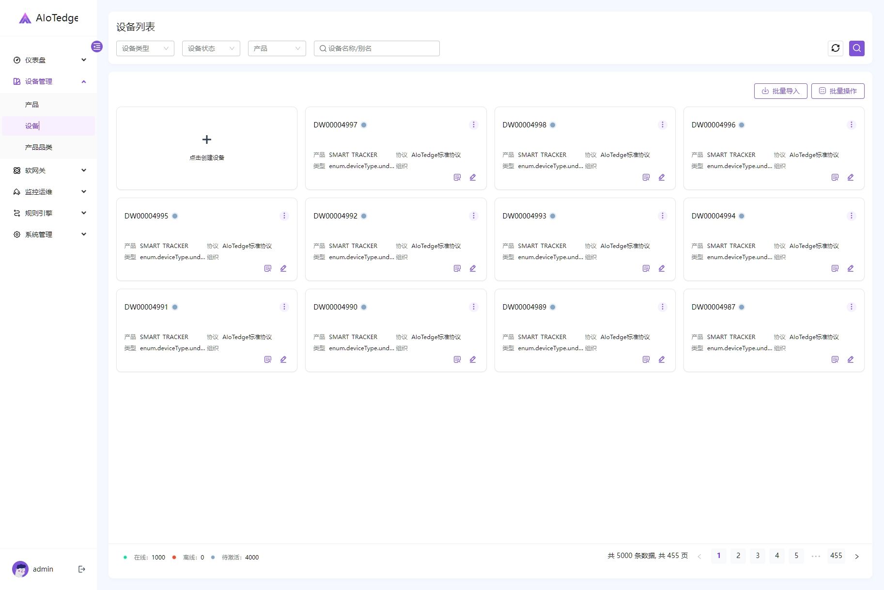Expand the 软网关 sidebar menu
This screenshot has width=884, height=590.
coord(48,171)
